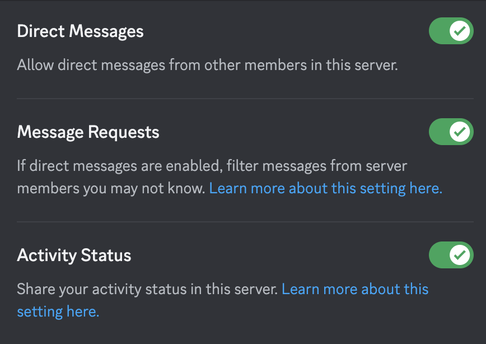Click the green track of the Direct Messages switch

click(439, 31)
